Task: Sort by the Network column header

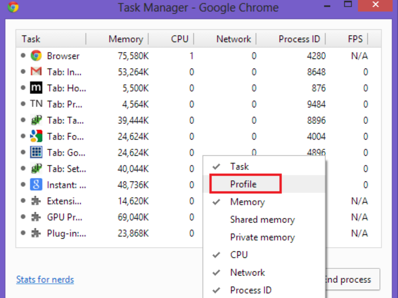Action: click(x=225, y=39)
